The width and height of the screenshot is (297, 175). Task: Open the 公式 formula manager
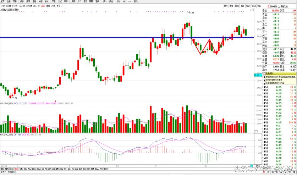click(60, 1)
